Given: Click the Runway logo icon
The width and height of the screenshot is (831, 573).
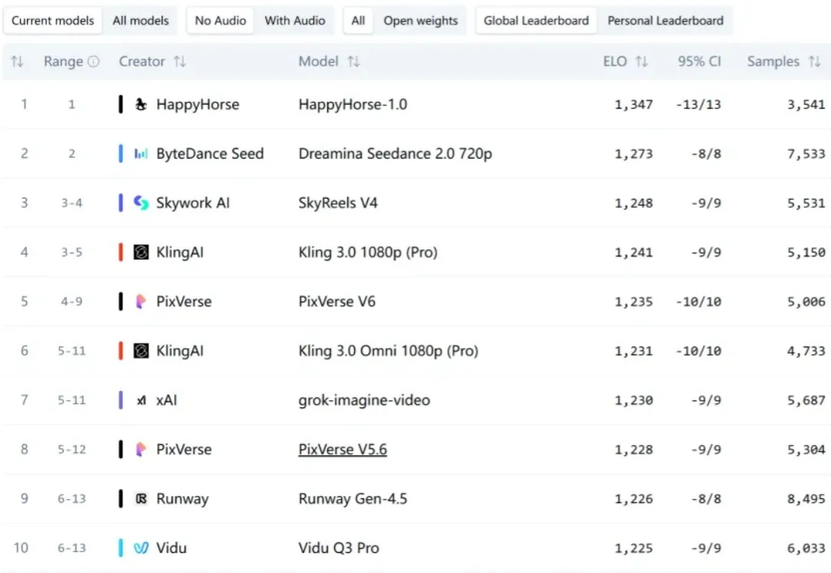Looking at the screenshot, I should [141, 499].
